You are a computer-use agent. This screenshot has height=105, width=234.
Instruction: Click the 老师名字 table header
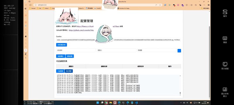pos(141,66)
